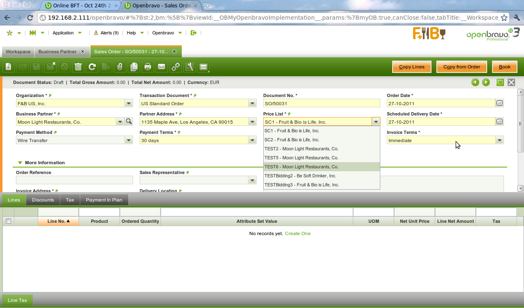Click the Delete record trash icon
Image resolution: width=524 pixels, height=308 pixels.
point(78,67)
